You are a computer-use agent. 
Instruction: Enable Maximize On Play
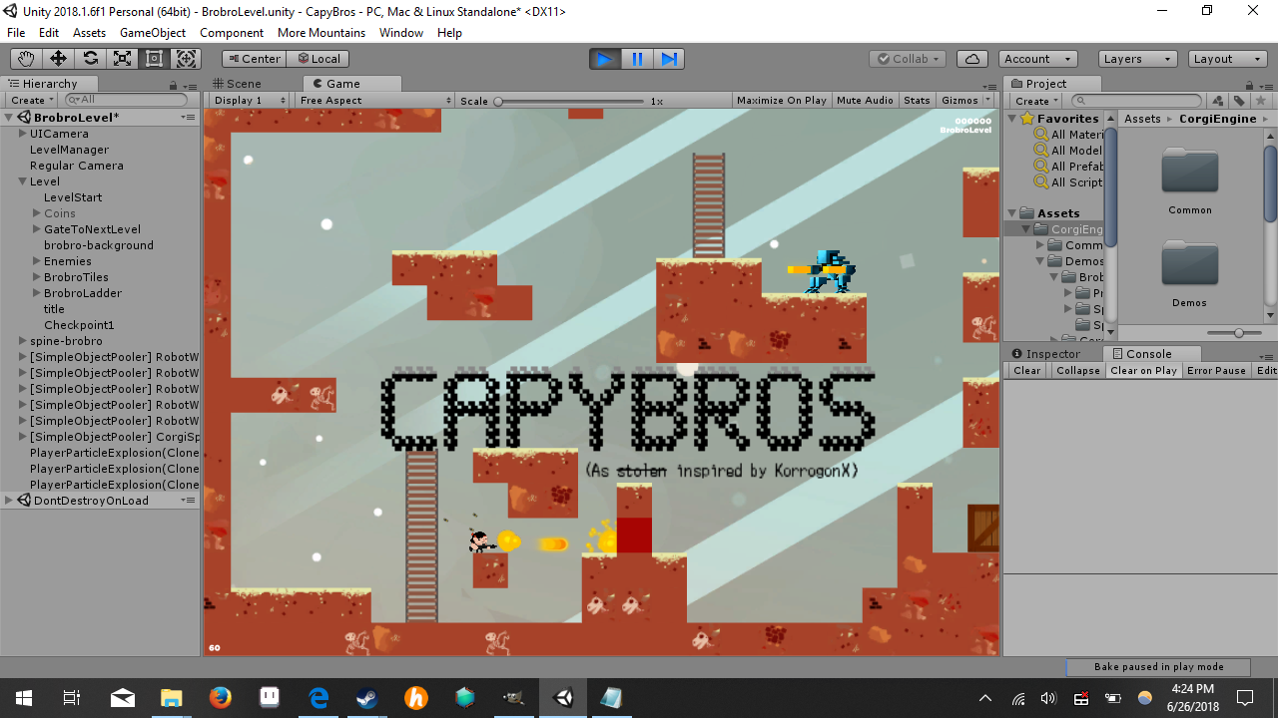point(781,100)
